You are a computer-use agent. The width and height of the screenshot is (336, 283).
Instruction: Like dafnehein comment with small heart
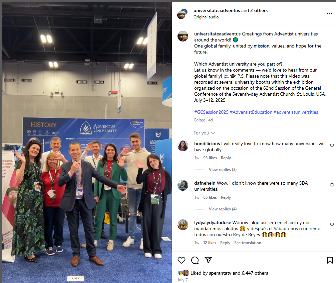332,185
